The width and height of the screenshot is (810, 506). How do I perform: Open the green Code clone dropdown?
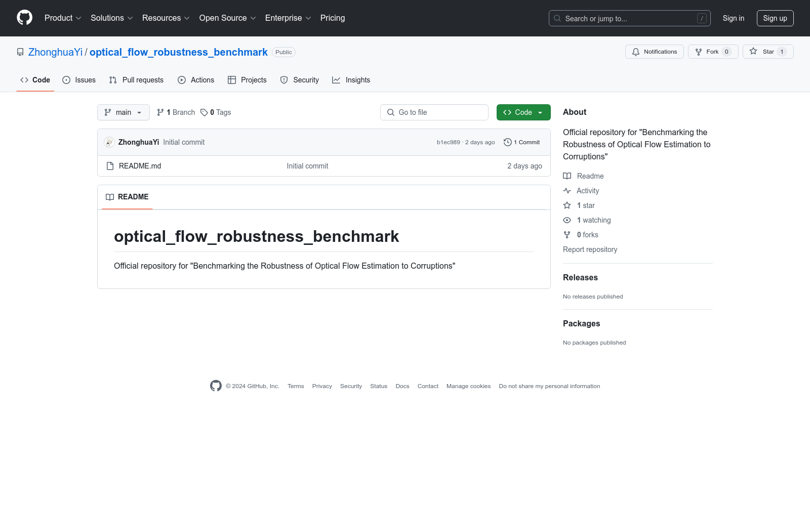tap(523, 112)
